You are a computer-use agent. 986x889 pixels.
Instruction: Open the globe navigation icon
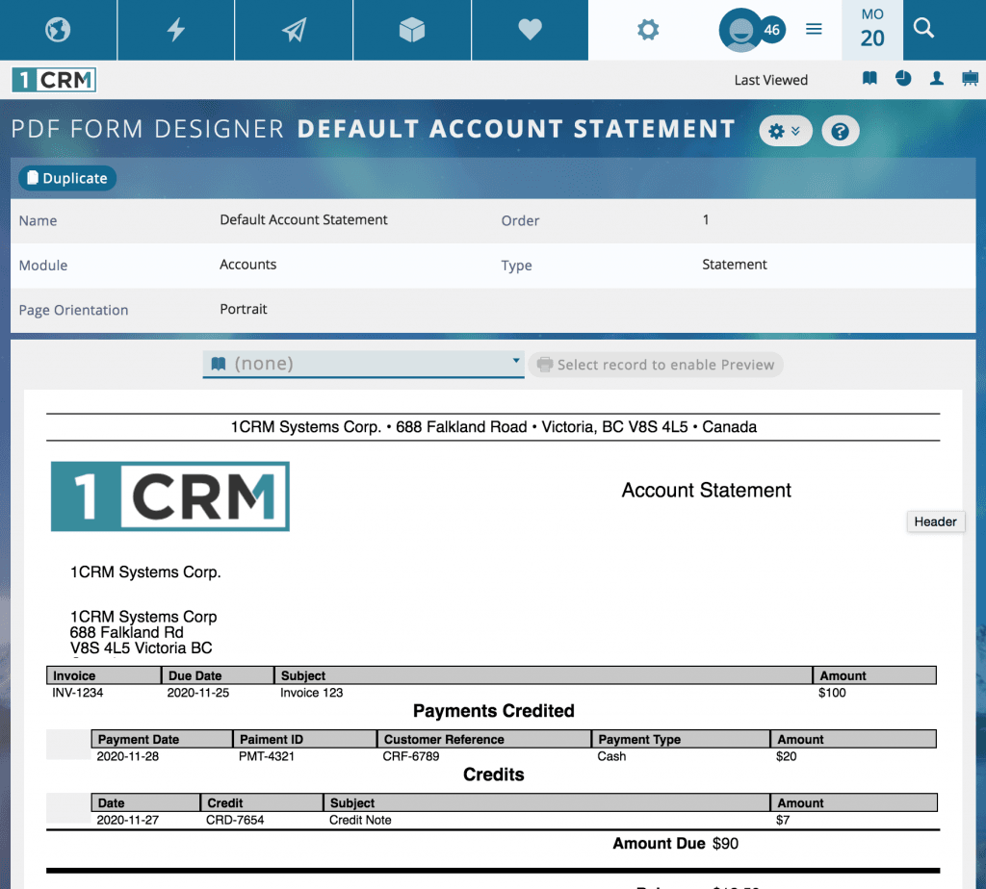click(x=57, y=29)
